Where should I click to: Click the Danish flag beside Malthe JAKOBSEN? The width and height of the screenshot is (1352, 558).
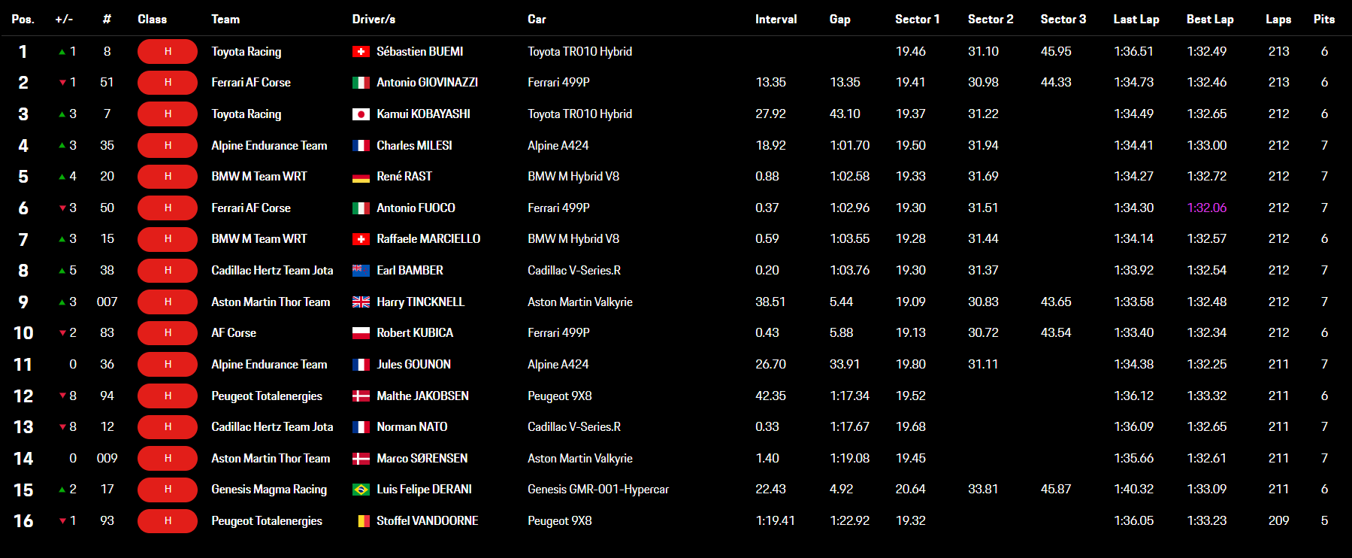point(361,396)
